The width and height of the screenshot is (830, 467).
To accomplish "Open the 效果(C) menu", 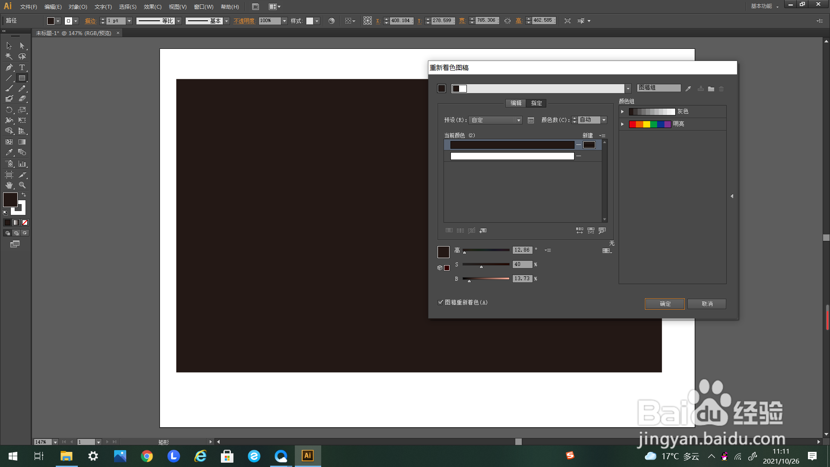I will (153, 7).
